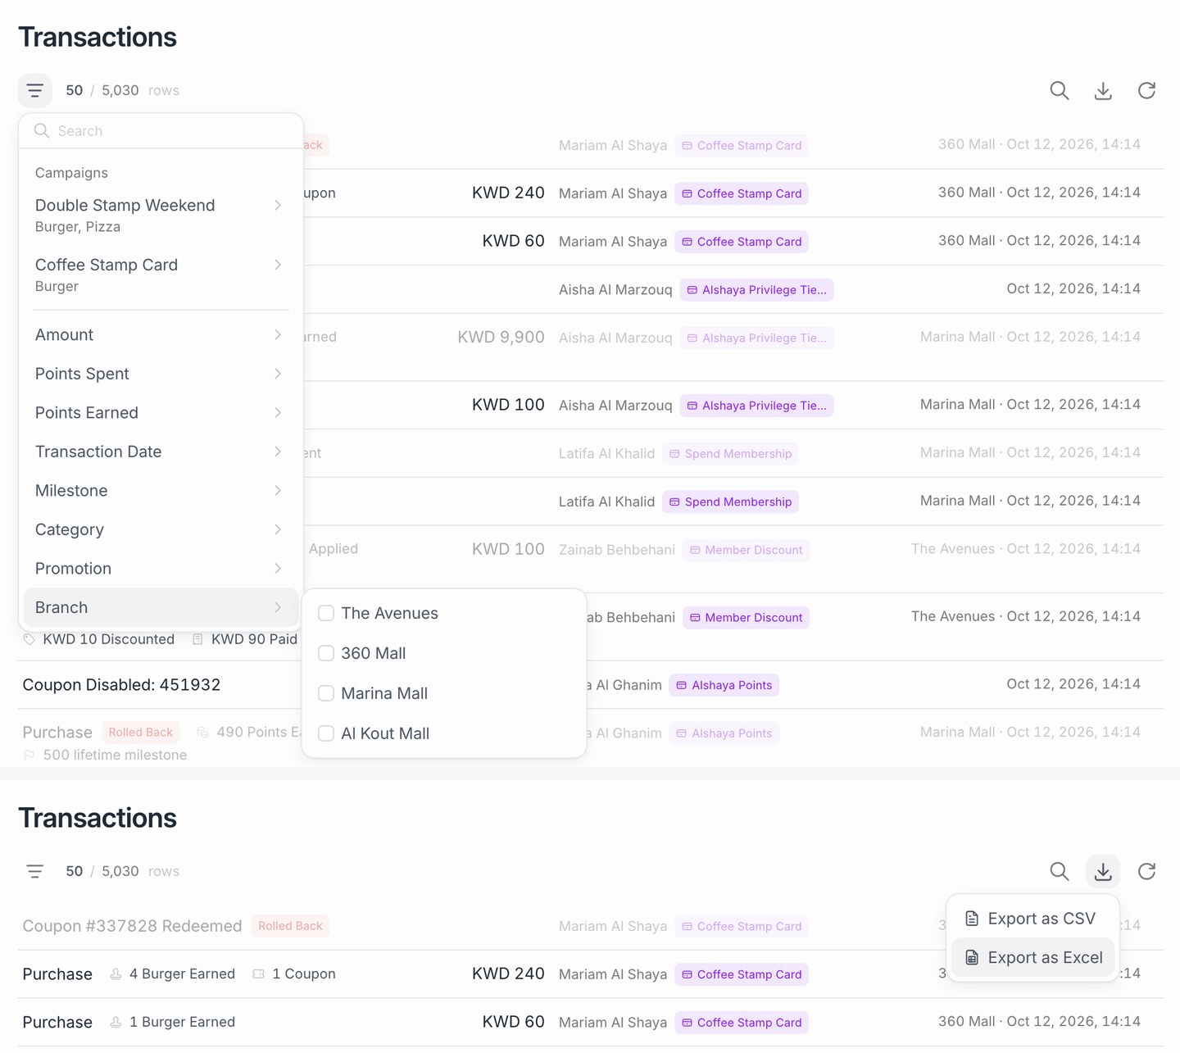1180x1053 pixels.
Task: Click the coupon icon beside 1 Coupon
Action: (x=258, y=974)
